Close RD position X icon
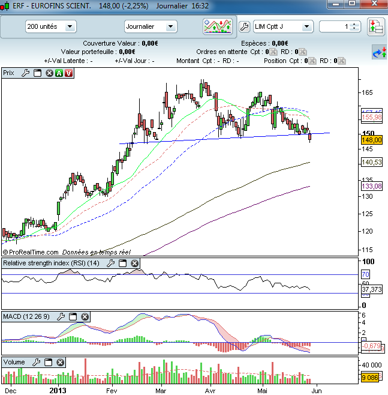Image resolution: width=388 pixels, height=395 pixels. pos(341,61)
